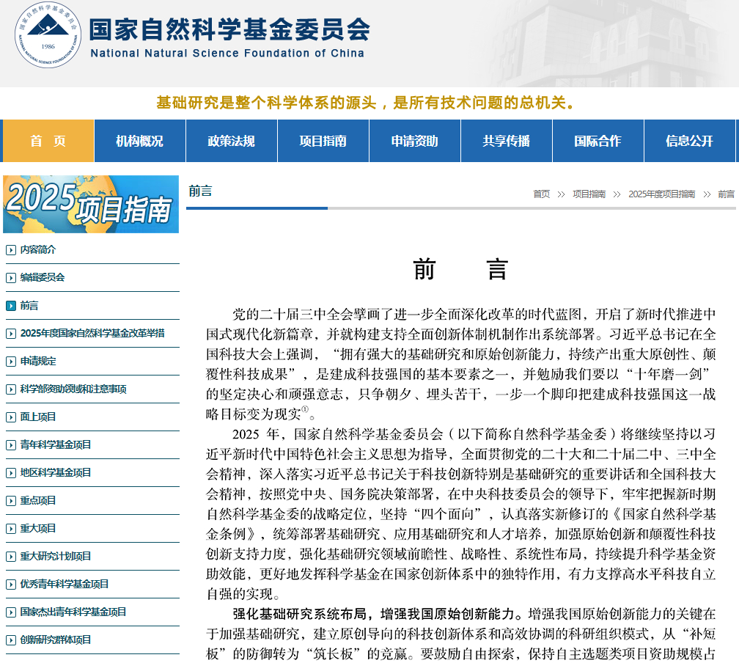This screenshot has height=663, width=739.
Task: Click the NSFC circular logo emblem
Action: [x=48, y=34]
